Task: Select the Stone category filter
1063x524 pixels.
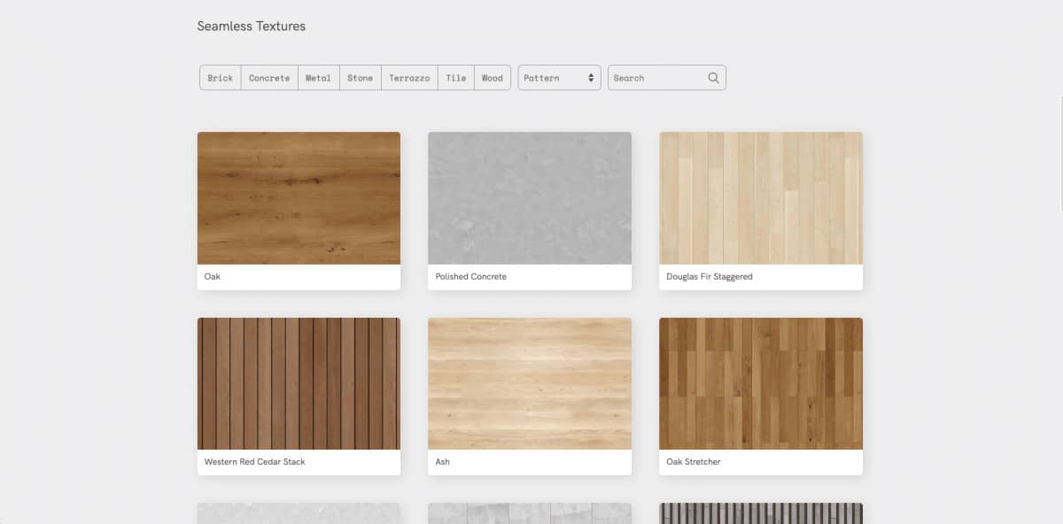Action: (360, 78)
